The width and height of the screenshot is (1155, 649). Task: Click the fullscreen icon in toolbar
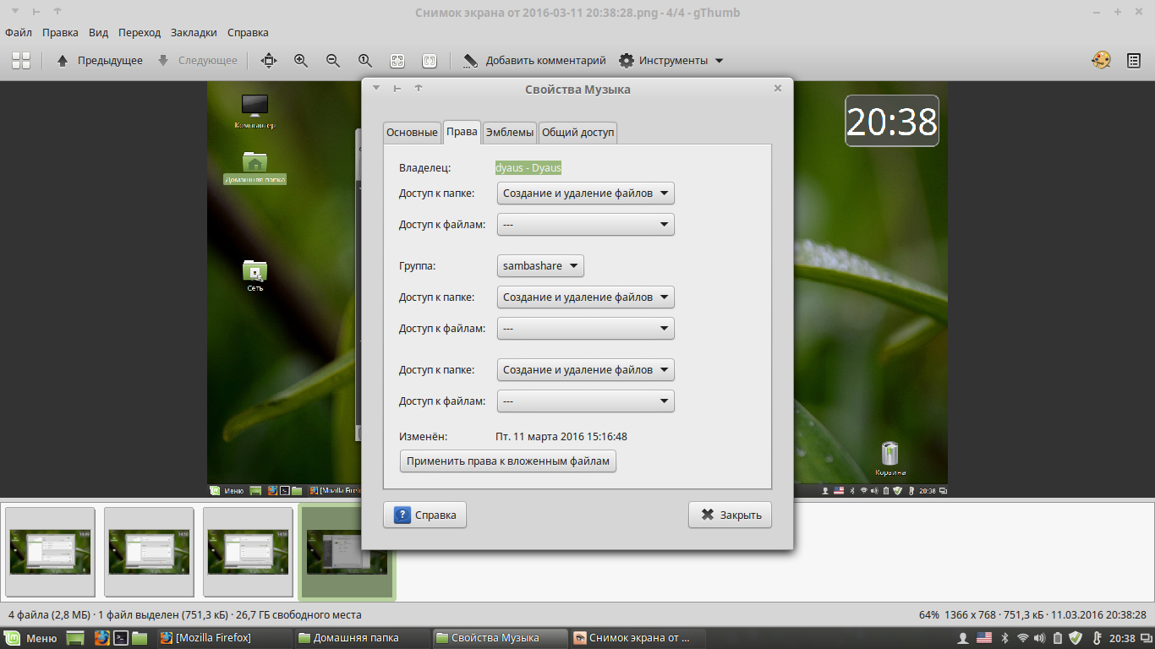click(x=269, y=61)
